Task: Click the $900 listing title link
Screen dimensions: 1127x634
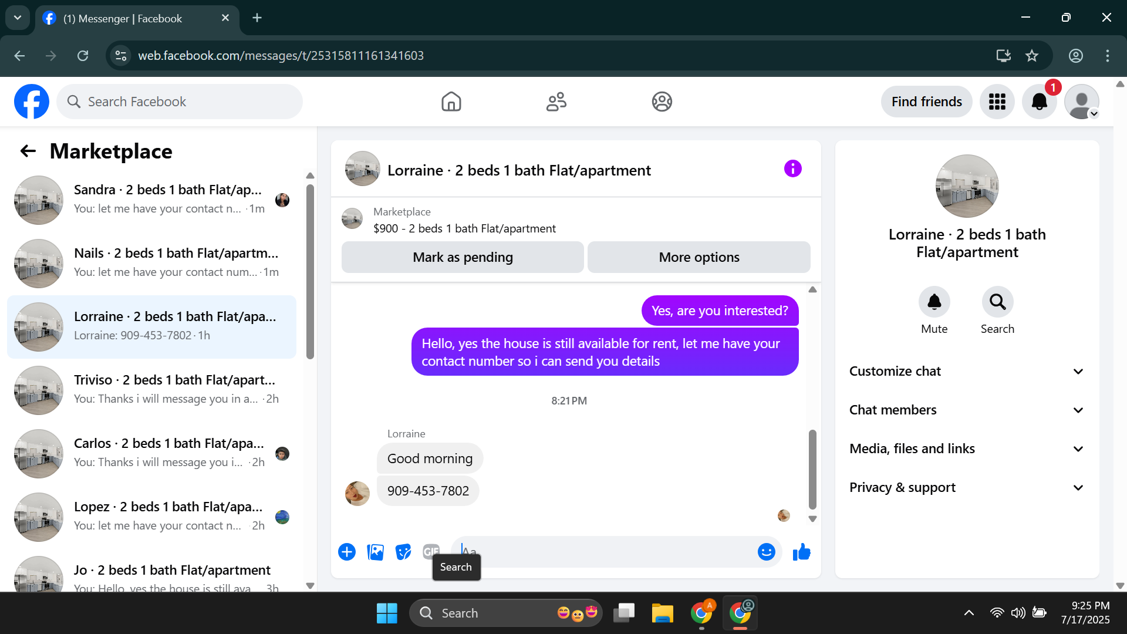Action: (464, 228)
